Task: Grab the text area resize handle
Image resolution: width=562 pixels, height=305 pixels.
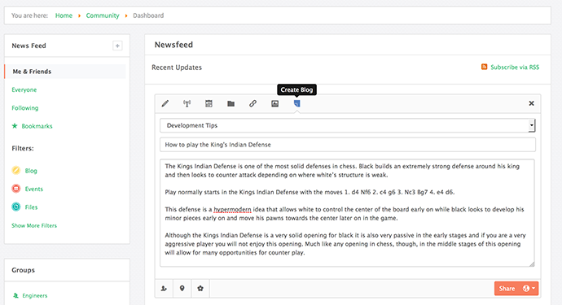Action: (x=532, y=264)
